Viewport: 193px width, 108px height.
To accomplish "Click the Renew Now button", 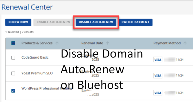I will click(18, 22).
